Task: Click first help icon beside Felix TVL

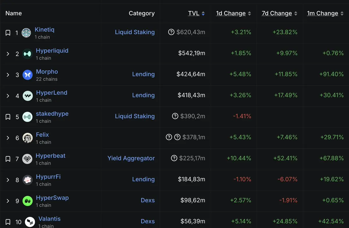Action: [x=169, y=137]
